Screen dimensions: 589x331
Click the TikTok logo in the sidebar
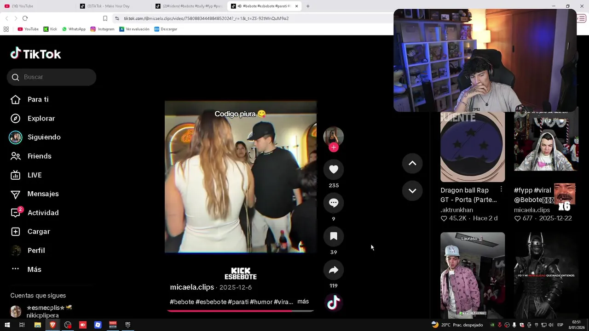point(35,54)
